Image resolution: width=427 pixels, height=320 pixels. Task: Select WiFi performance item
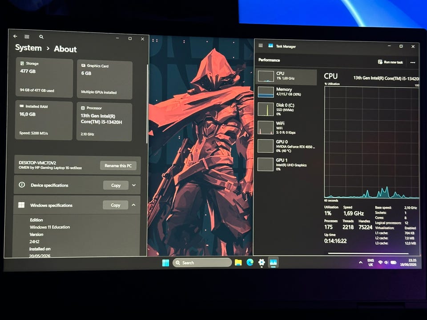pyautogui.click(x=287, y=128)
